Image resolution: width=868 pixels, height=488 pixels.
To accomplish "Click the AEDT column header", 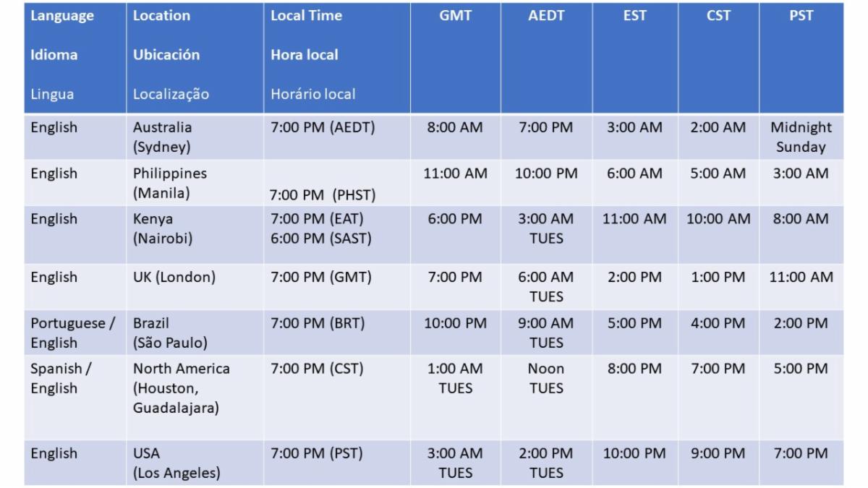I will [x=546, y=16].
